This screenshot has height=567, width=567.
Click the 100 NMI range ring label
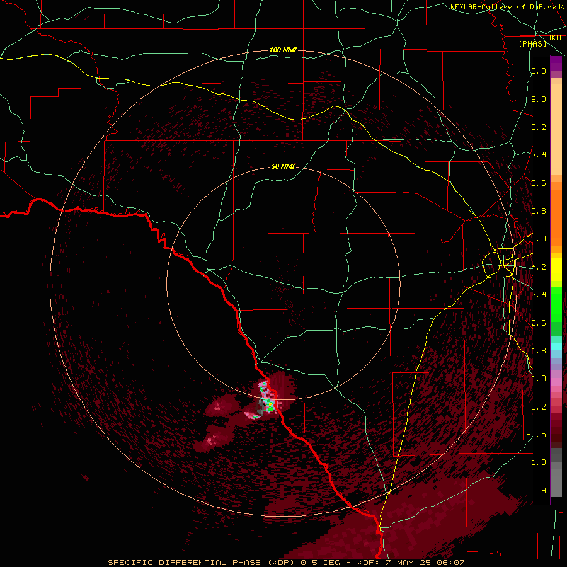[283, 50]
